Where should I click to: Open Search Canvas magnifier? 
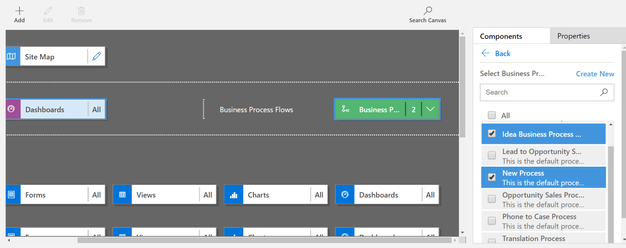tap(428, 11)
